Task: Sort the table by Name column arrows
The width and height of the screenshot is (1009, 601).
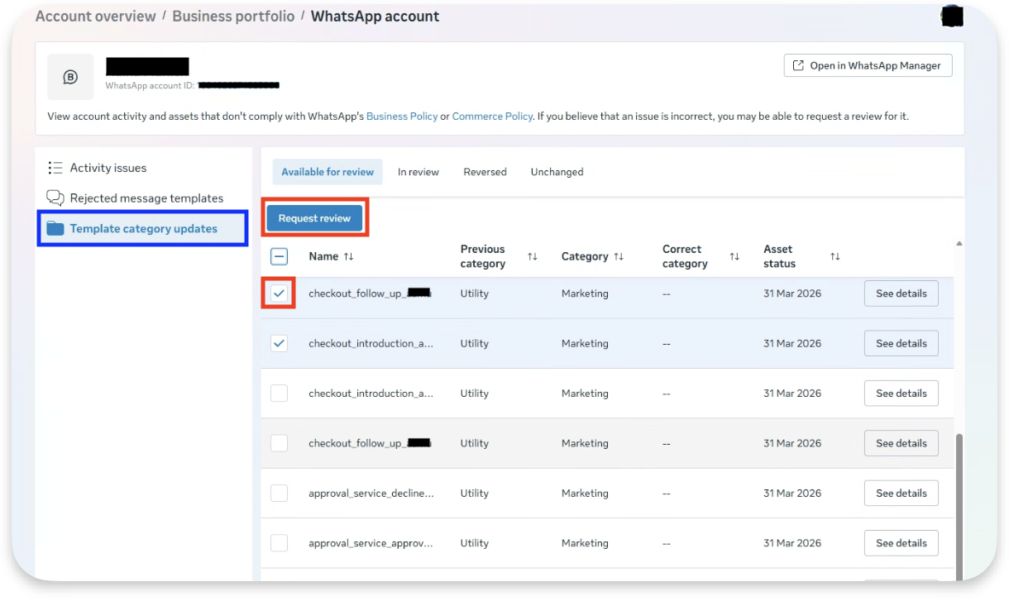Action: tap(348, 256)
